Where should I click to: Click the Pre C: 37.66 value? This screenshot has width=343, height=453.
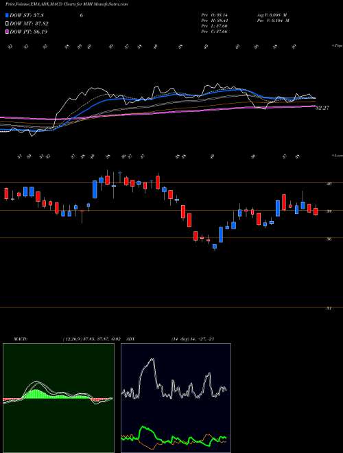coord(214,32)
